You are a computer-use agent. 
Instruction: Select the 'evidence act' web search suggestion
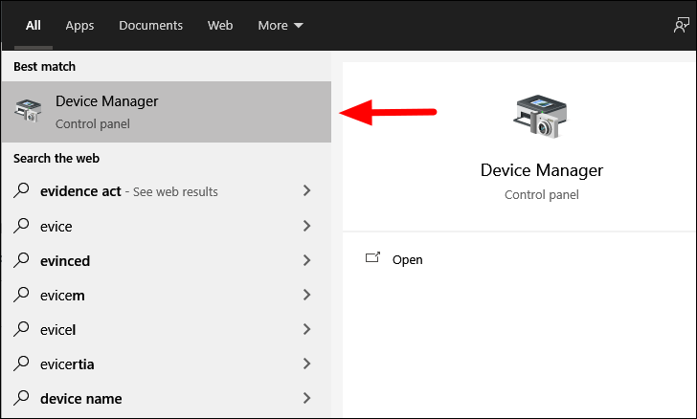click(x=167, y=191)
